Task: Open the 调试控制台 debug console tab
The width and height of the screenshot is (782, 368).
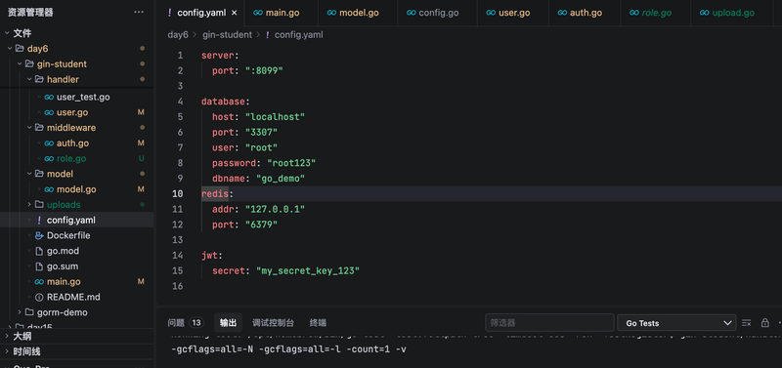Action: coord(273,323)
